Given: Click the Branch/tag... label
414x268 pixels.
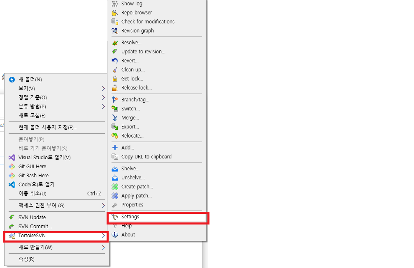Looking at the screenshot, I should [x=135, y=99].
